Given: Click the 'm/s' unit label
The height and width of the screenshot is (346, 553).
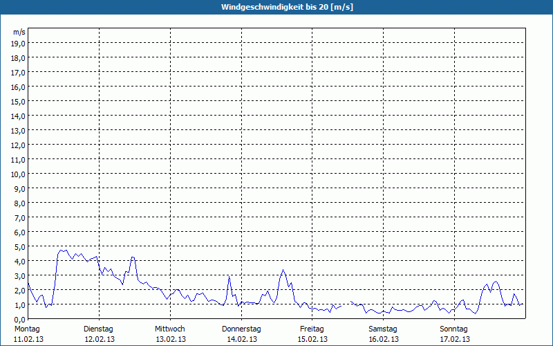Looking at the screenshot, I should (x=19, y=32).
